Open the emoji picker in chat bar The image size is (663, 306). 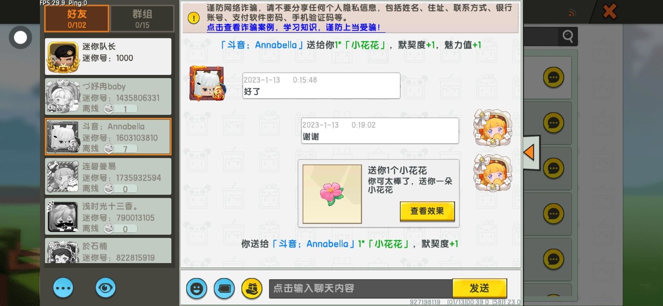click(x=196, y=289)
